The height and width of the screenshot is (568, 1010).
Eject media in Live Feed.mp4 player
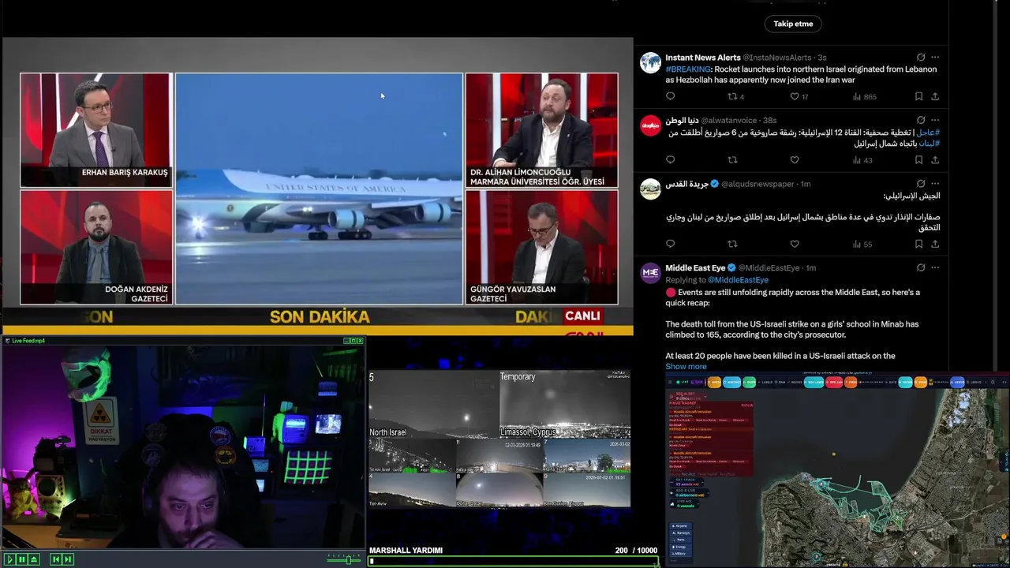32,559
